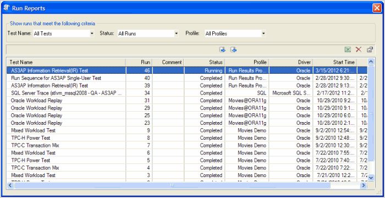The height and width of the screenshot is (198, 385).
Task: Click the export run results icon
Action: (222, 50)
